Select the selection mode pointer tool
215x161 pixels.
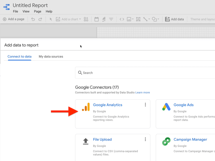pos(51,19)
